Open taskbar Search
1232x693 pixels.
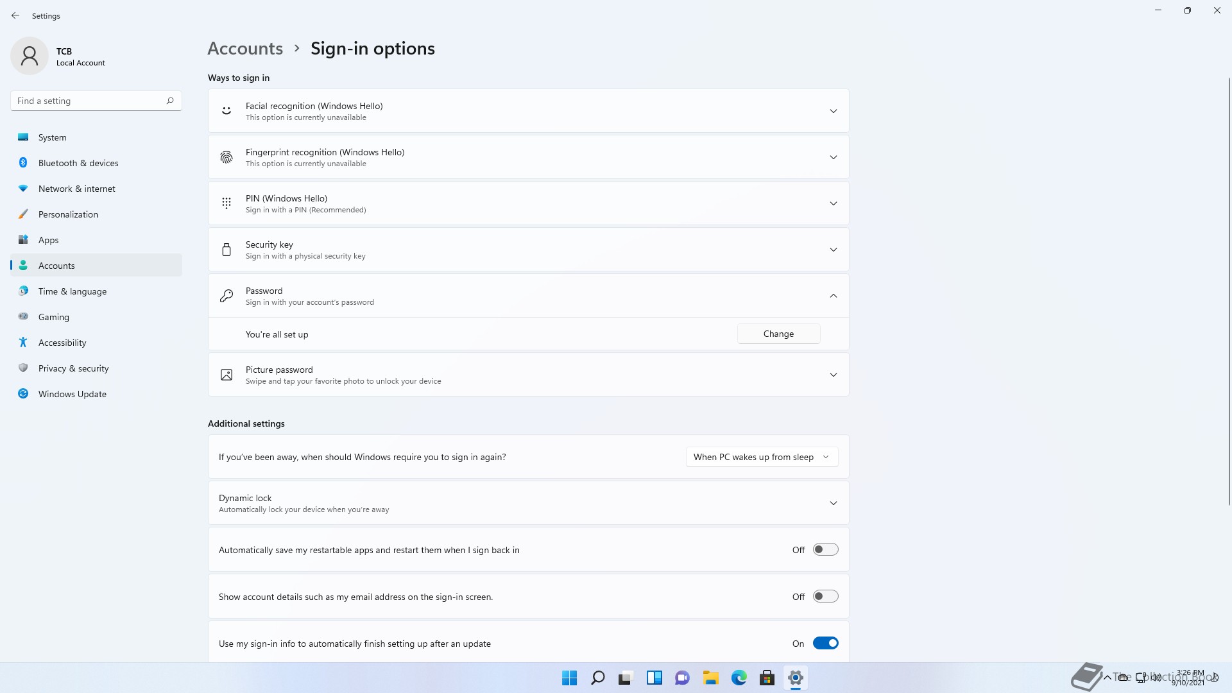click(597, 678)
